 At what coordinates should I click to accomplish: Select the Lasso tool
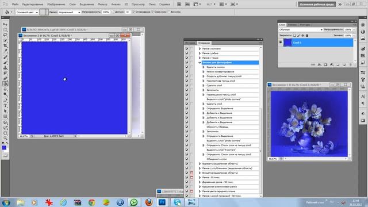pos(5,35)
